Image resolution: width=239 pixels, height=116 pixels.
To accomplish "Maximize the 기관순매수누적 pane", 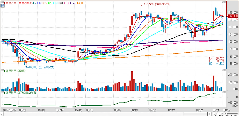I will point(225,92).
